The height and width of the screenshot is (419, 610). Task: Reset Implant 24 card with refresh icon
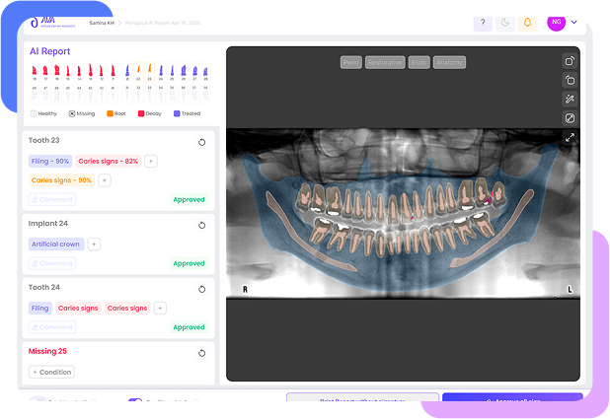202,225
